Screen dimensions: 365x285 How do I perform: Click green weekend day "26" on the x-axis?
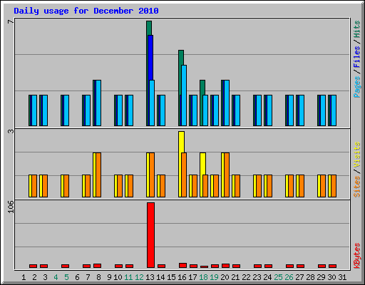[289, 277]
